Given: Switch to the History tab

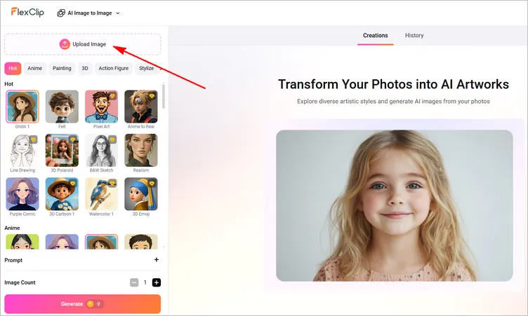Looking at the screenshot, I should [414, 35].
